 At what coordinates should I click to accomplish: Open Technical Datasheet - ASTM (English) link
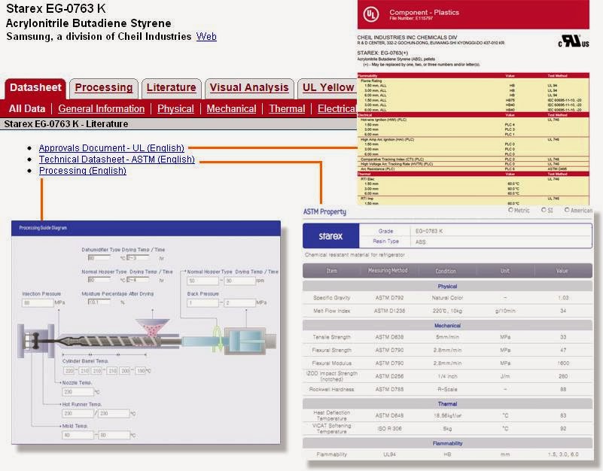[117, 160]
